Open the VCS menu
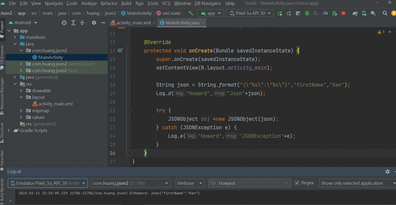The image size is (396, 205). tap(166, 3)
